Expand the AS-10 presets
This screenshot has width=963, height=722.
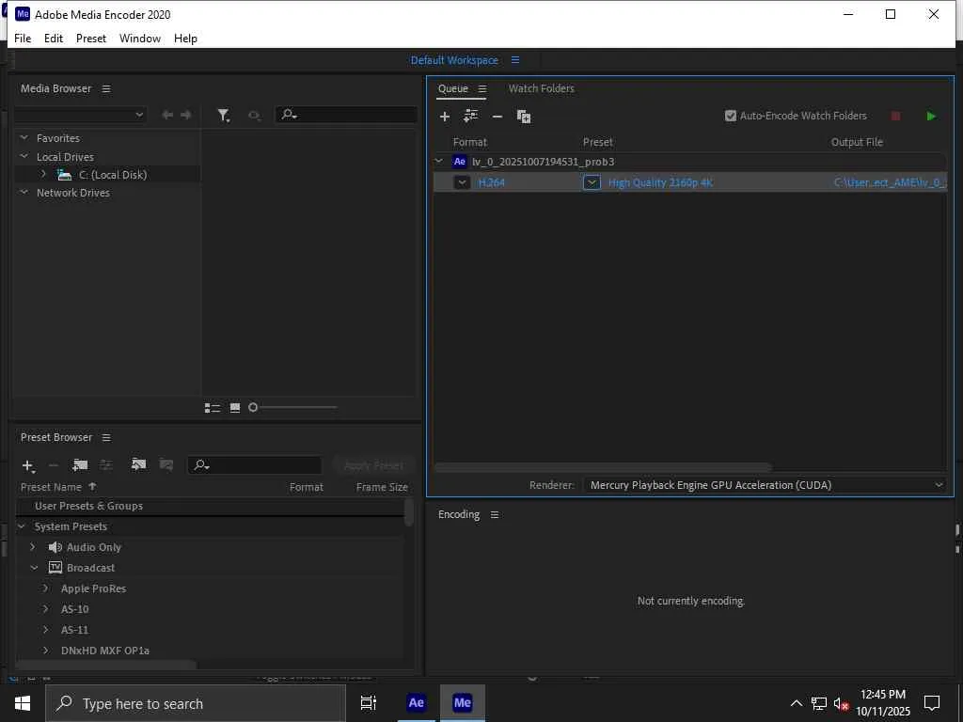coord(45,609)
